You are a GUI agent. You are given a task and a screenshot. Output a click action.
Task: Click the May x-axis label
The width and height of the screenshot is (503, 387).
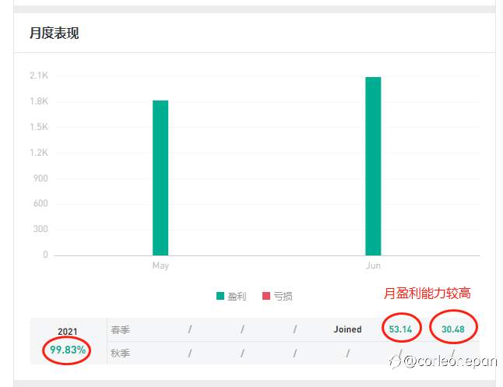coord(160,266)
